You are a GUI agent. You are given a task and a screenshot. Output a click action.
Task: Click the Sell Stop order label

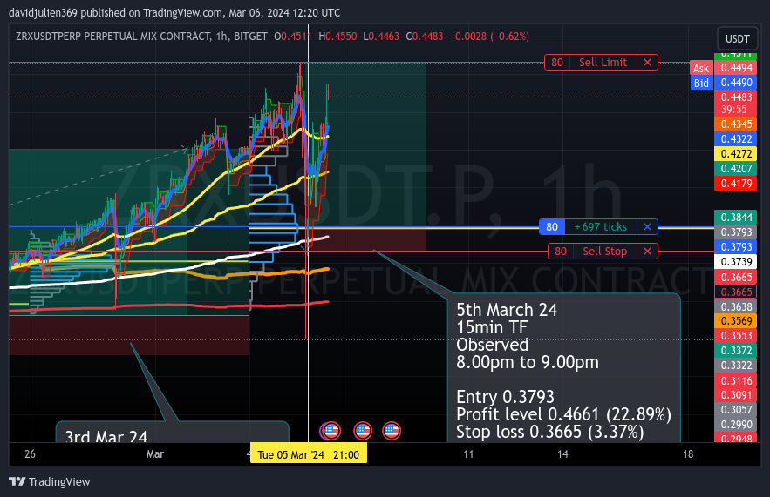pyautogui.click(x=605, y=252)
